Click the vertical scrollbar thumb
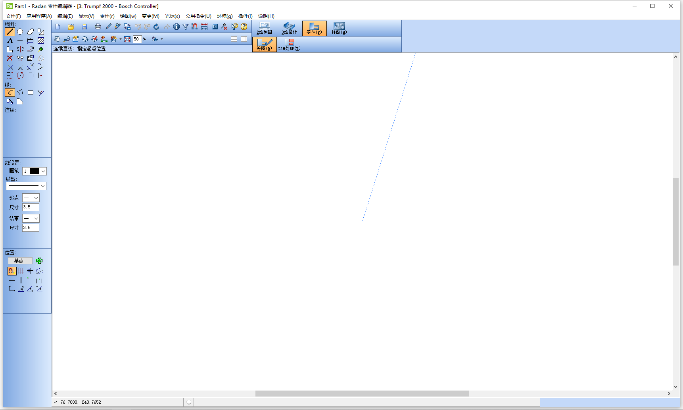 [675, 222]
